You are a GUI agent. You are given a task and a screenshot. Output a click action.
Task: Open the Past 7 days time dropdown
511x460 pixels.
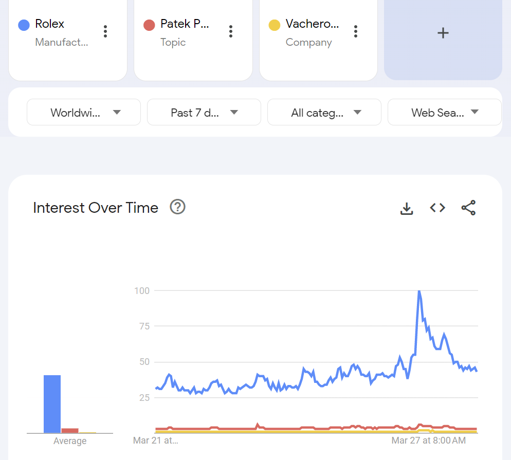click(x=204, y=113)
